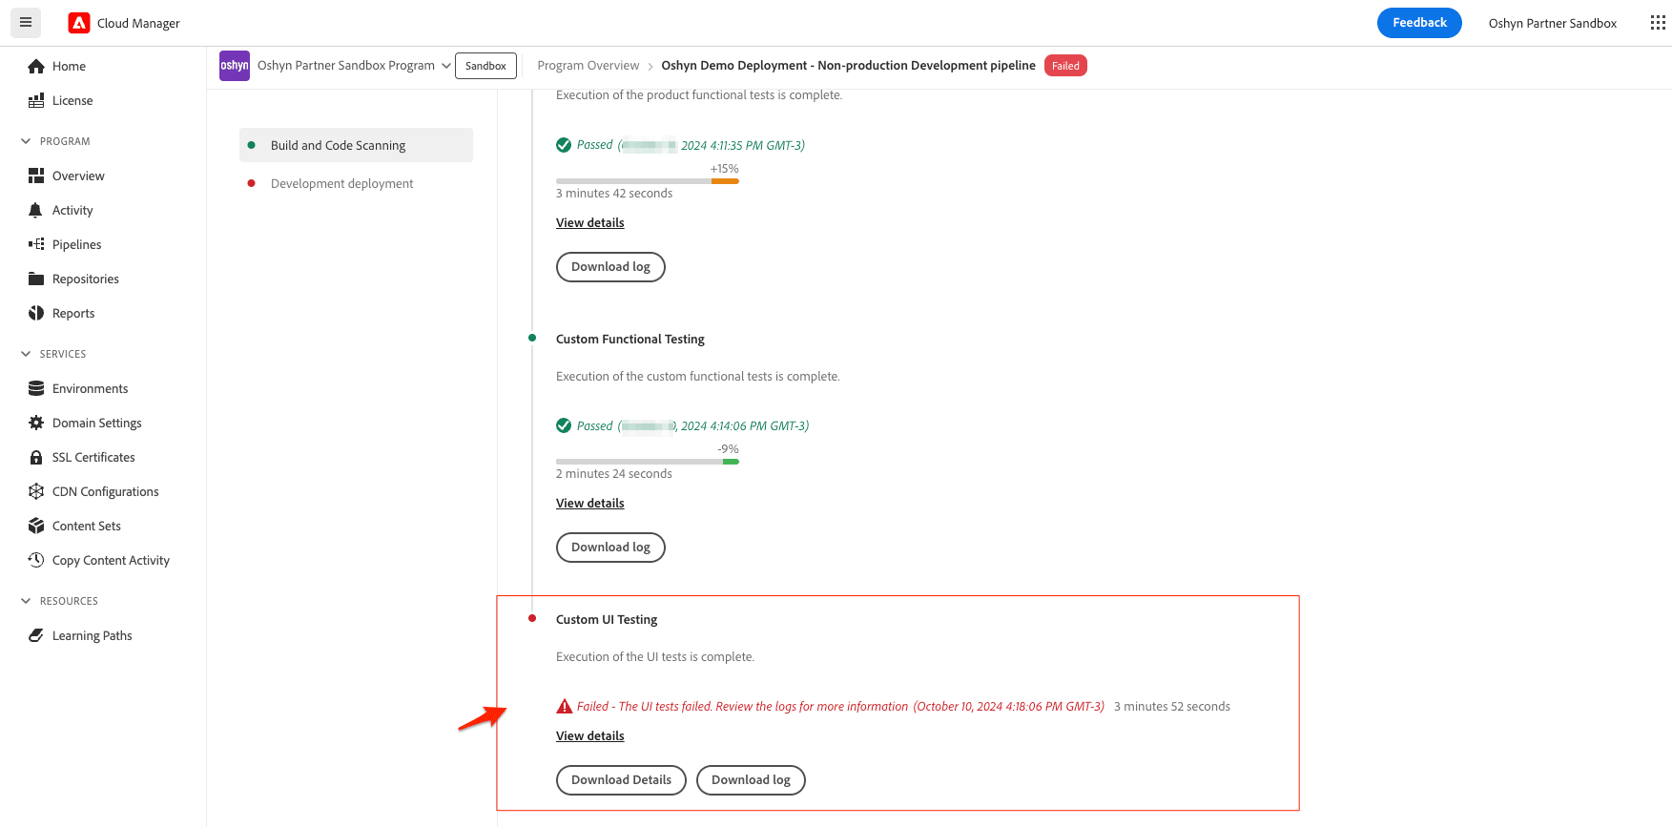Screen dimensions: 1672x827
Task: Click the Feedback button
Action: click(1419, 23)
